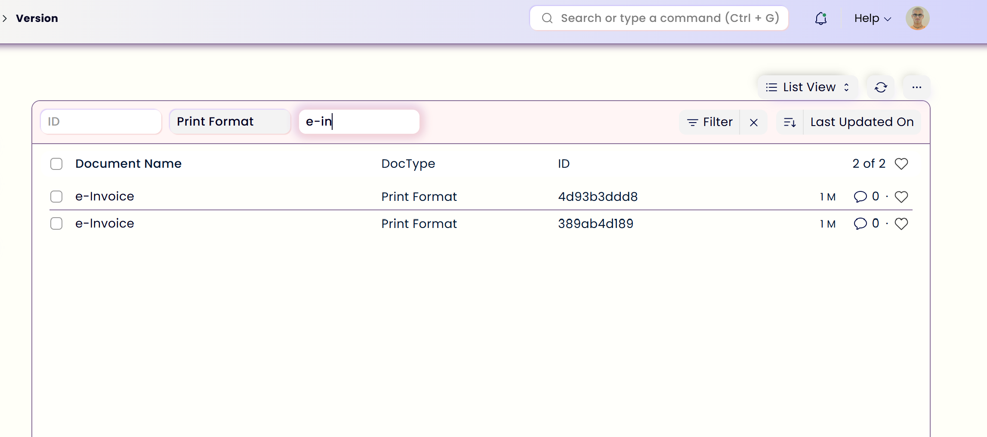Open the first e-Invoice document link
Screen dimensions: 987x437
105,197
